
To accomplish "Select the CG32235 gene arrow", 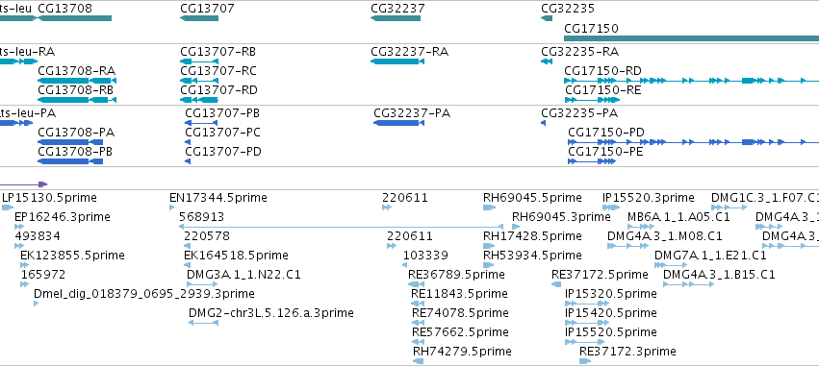I will pos(547,18).
